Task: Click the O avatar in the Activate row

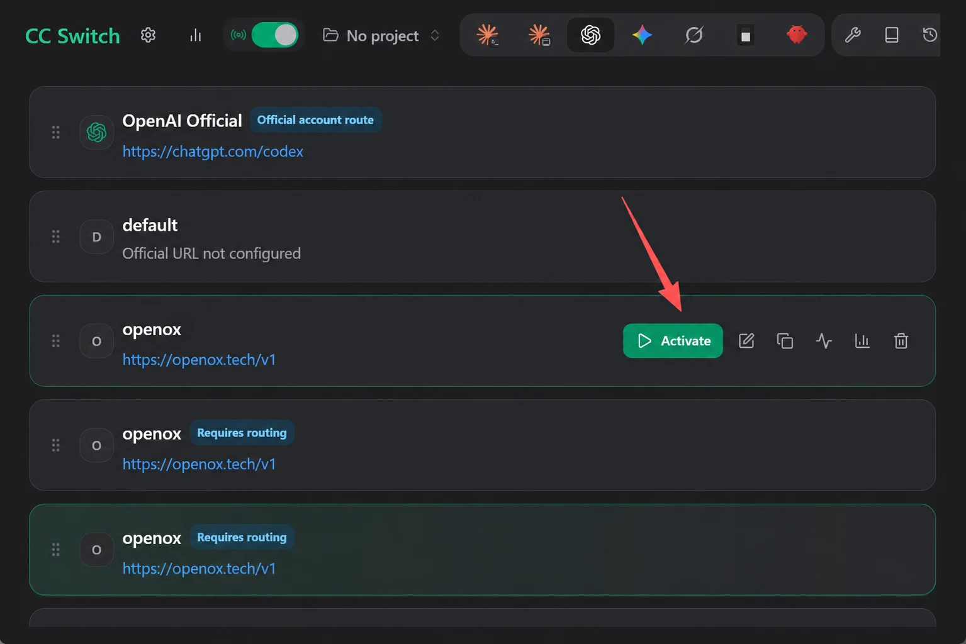Action: [x=97, y=341]
